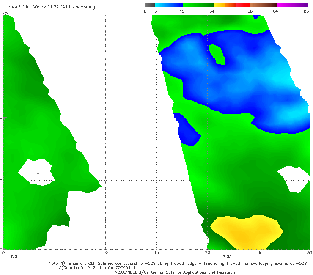Click the longitude axis label "25"
The height and width of the screenshot is (275, 313).
258,253
